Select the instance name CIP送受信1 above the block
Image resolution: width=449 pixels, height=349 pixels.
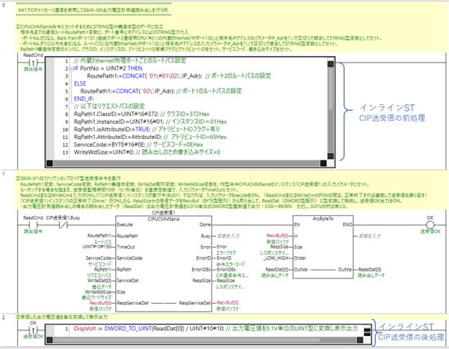[x=163, y=213]
